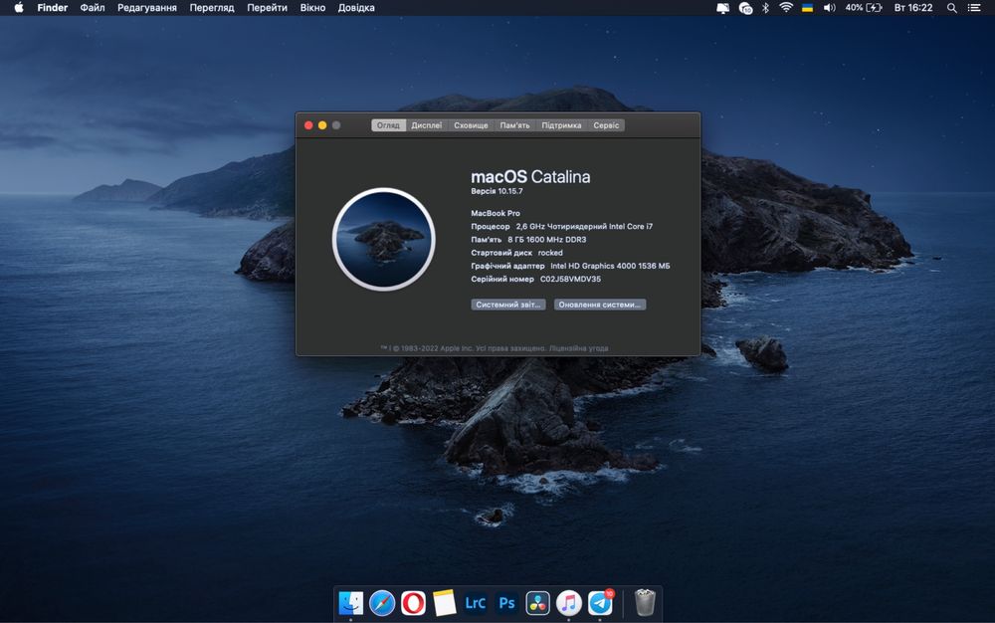Image resolution: width=995 pixels, height=623 pixels.
Task: Open the Перейти menu
Action: [x=267, y=8]
